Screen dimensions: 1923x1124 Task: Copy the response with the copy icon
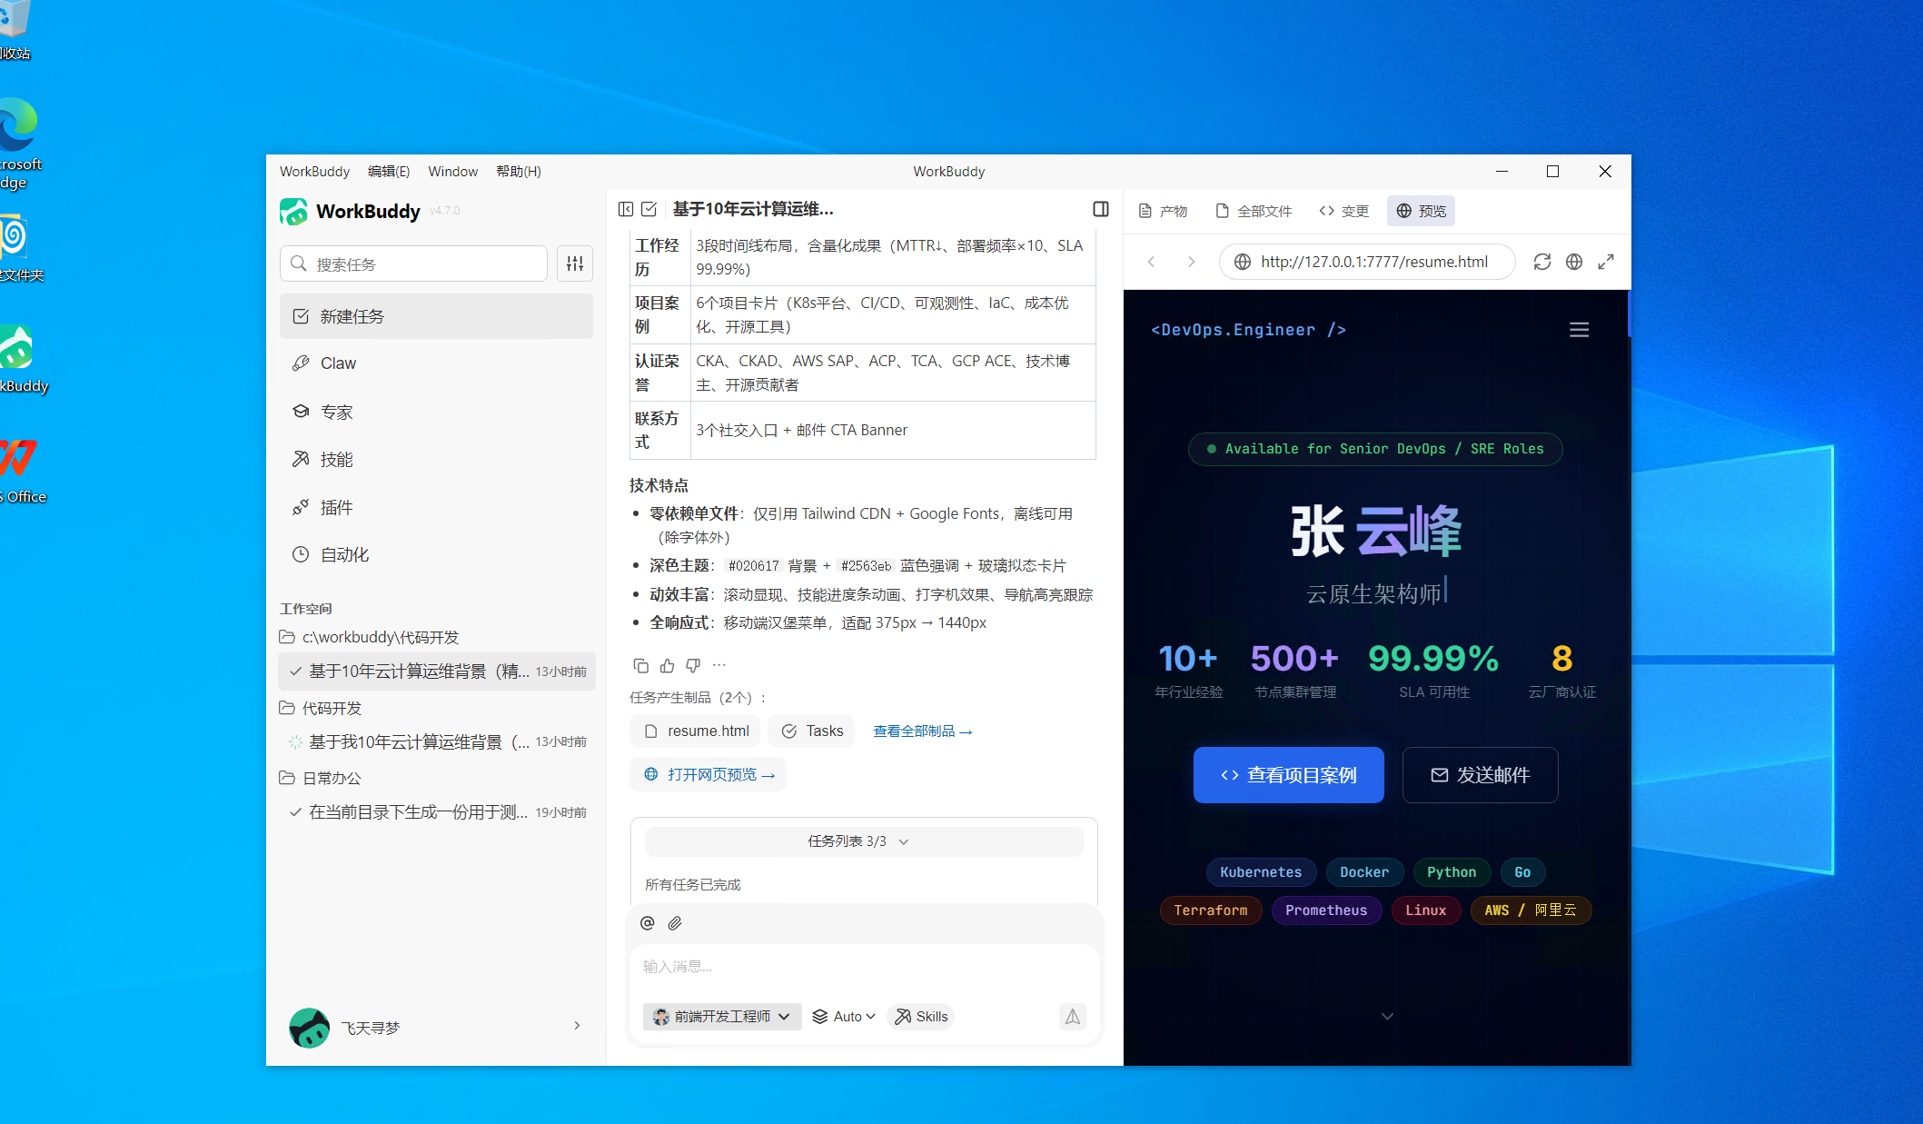(x=641, y=665)
